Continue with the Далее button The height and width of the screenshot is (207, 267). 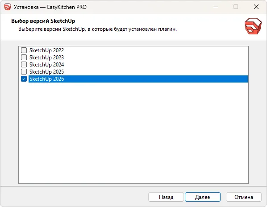click(203, 197)
